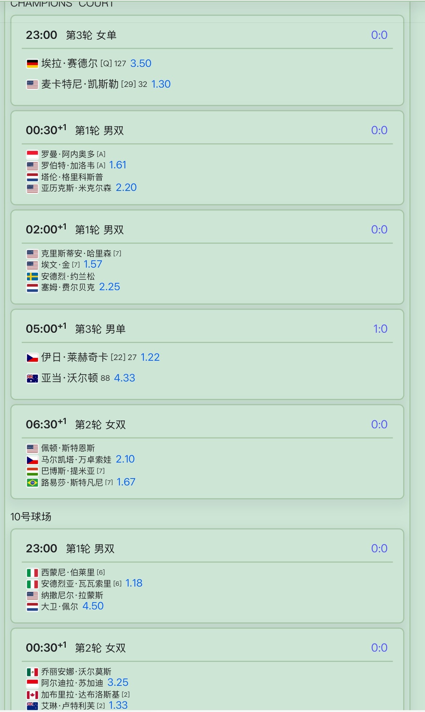
Task: Open the 06:30 第2轮 女双 match header
Action: [207, 424]
